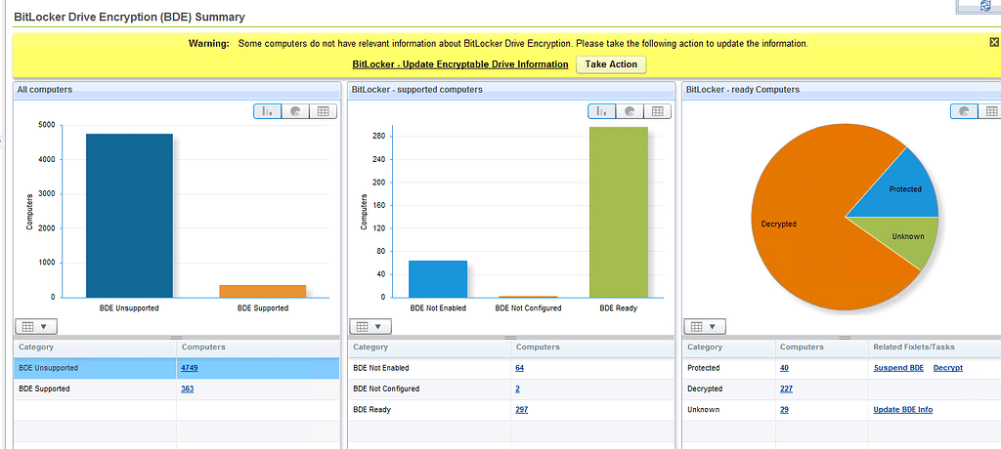Select the BDE Ready table row
This screenshot has width=1001, height=449.
[511, 409]
